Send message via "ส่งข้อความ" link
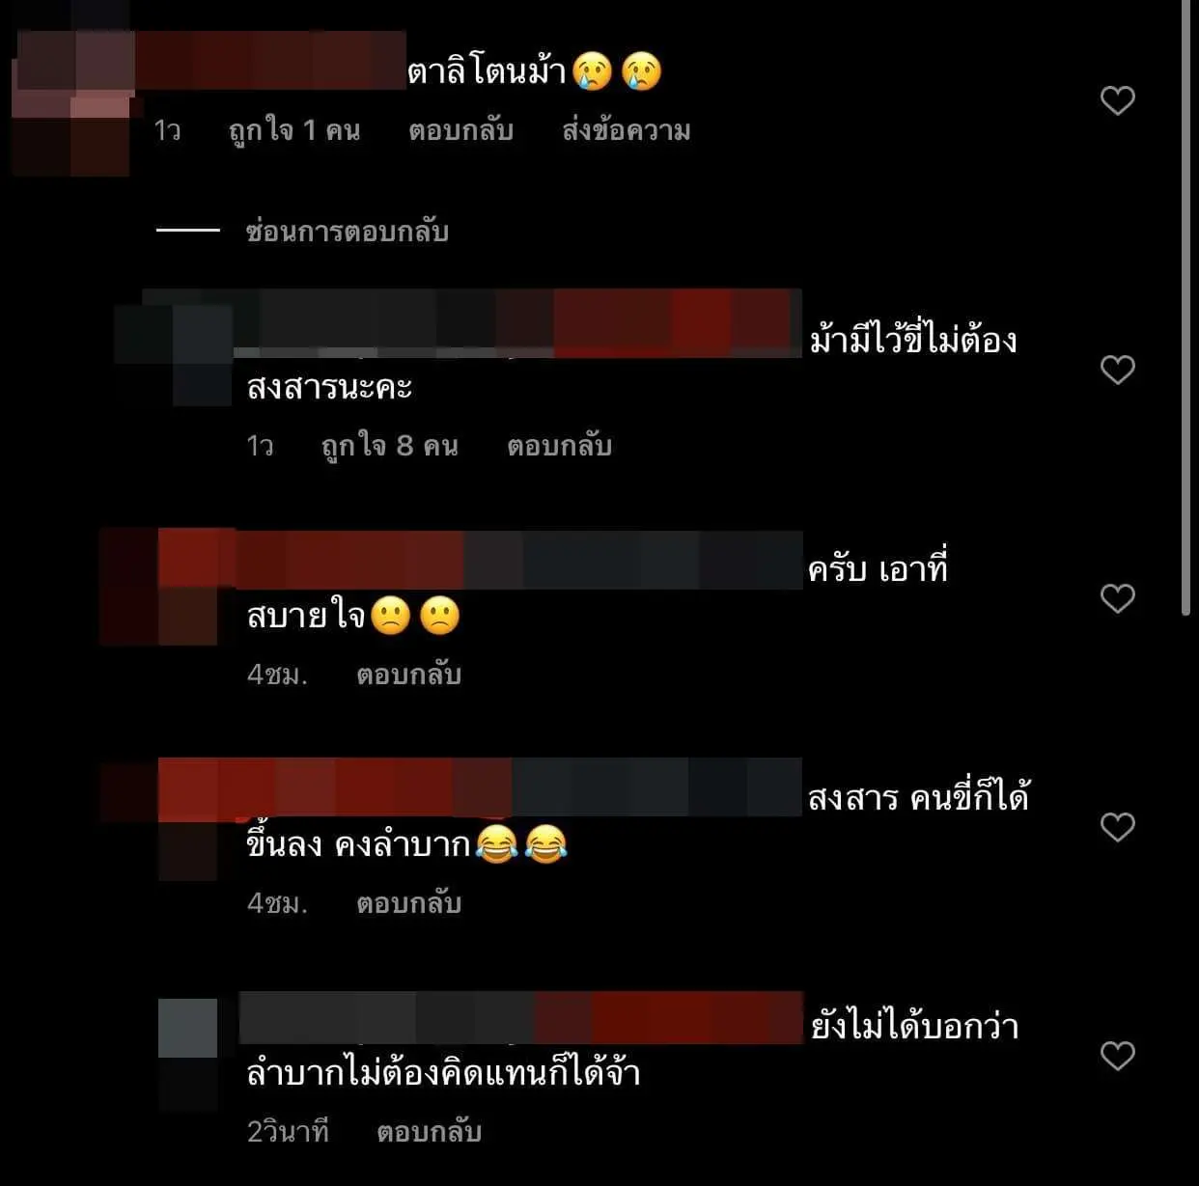The height and width of the screenshot is (1186, 1199). 627,130
